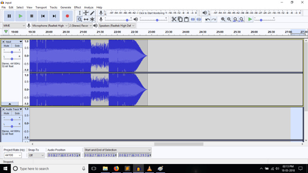Click the selection end time field
Viewport: 308px width, 173px height.
[135, 155]
